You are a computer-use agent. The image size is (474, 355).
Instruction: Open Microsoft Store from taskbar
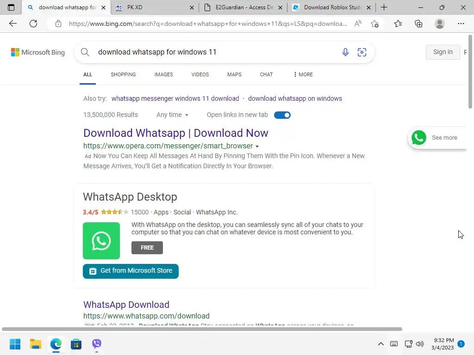click(x=76, y=344)
